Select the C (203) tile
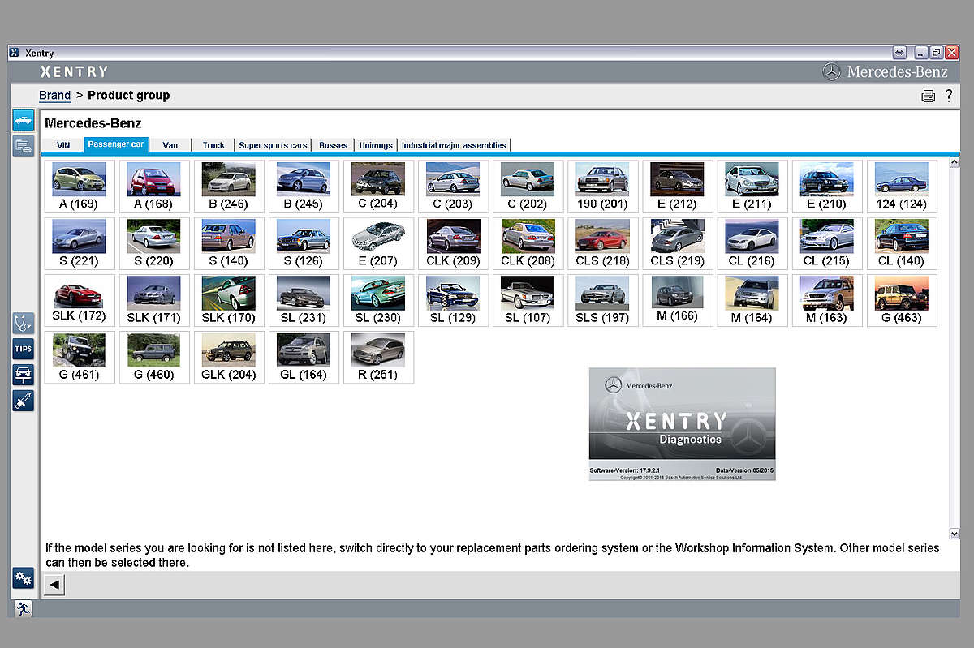Viewport: 974px width, 648px height. 452,187
